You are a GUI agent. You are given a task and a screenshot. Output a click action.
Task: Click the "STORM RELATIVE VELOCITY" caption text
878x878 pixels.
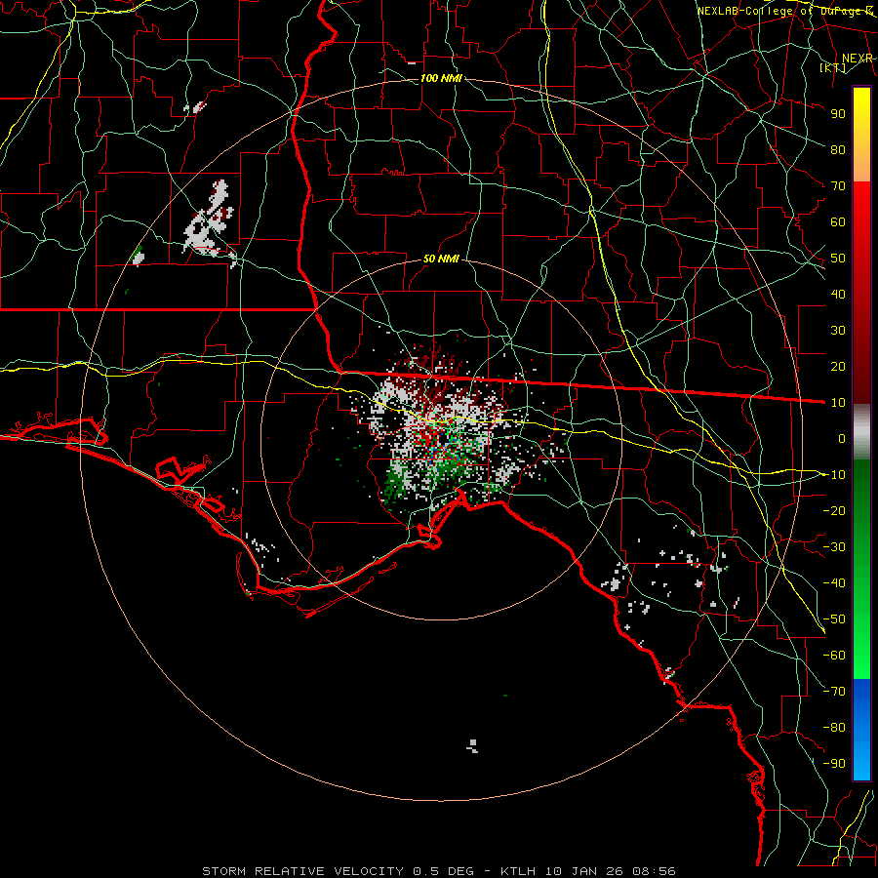302,871
